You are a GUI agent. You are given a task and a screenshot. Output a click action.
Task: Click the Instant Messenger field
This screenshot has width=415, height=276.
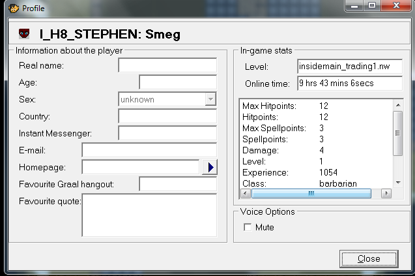click(x=167, y=133)
